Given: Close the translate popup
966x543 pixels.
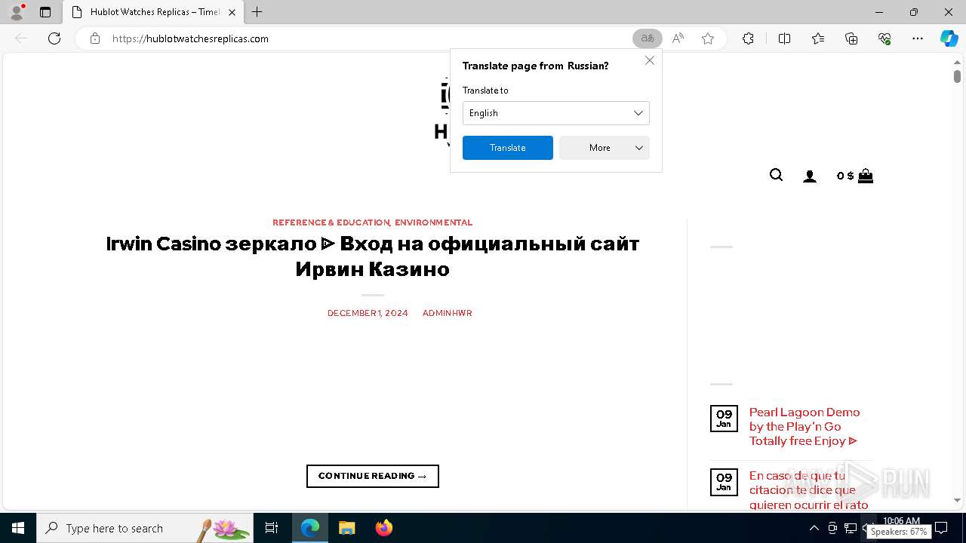Looking at the screenshot, I should click(649, 60).
